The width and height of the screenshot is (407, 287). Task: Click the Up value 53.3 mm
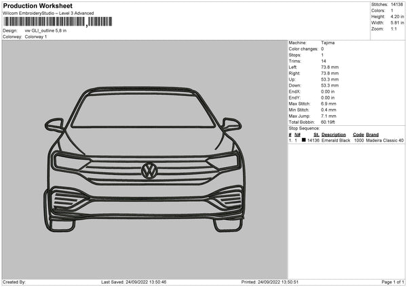pos(330,79)
